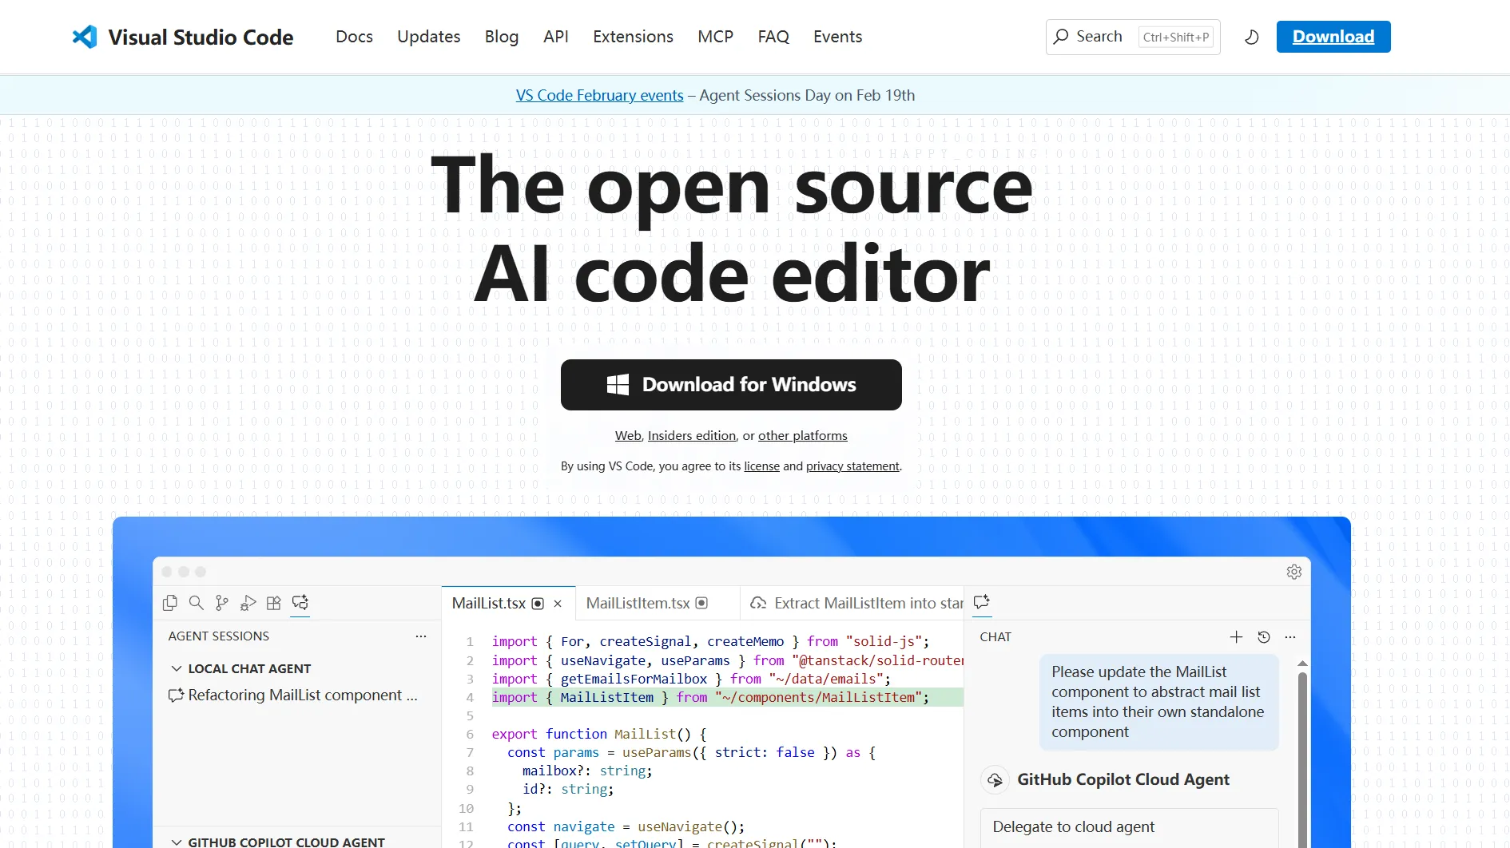Viewport: 1510px width, 848px height.
Task: Click the Search input field
Action: [1119, 37]
